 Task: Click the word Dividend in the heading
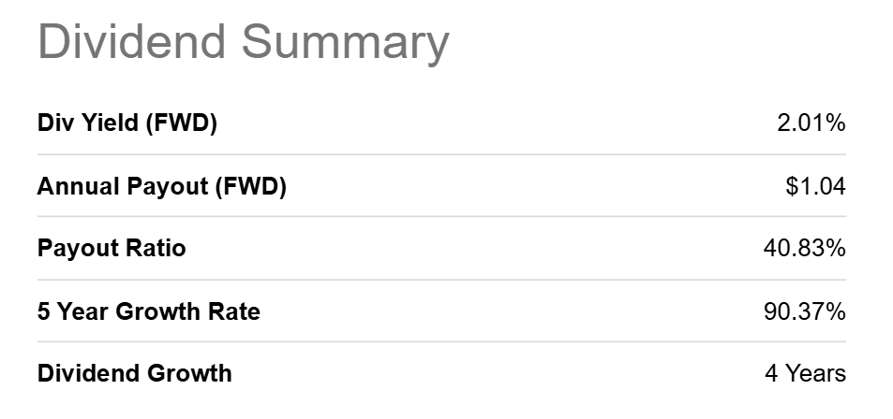132,41
